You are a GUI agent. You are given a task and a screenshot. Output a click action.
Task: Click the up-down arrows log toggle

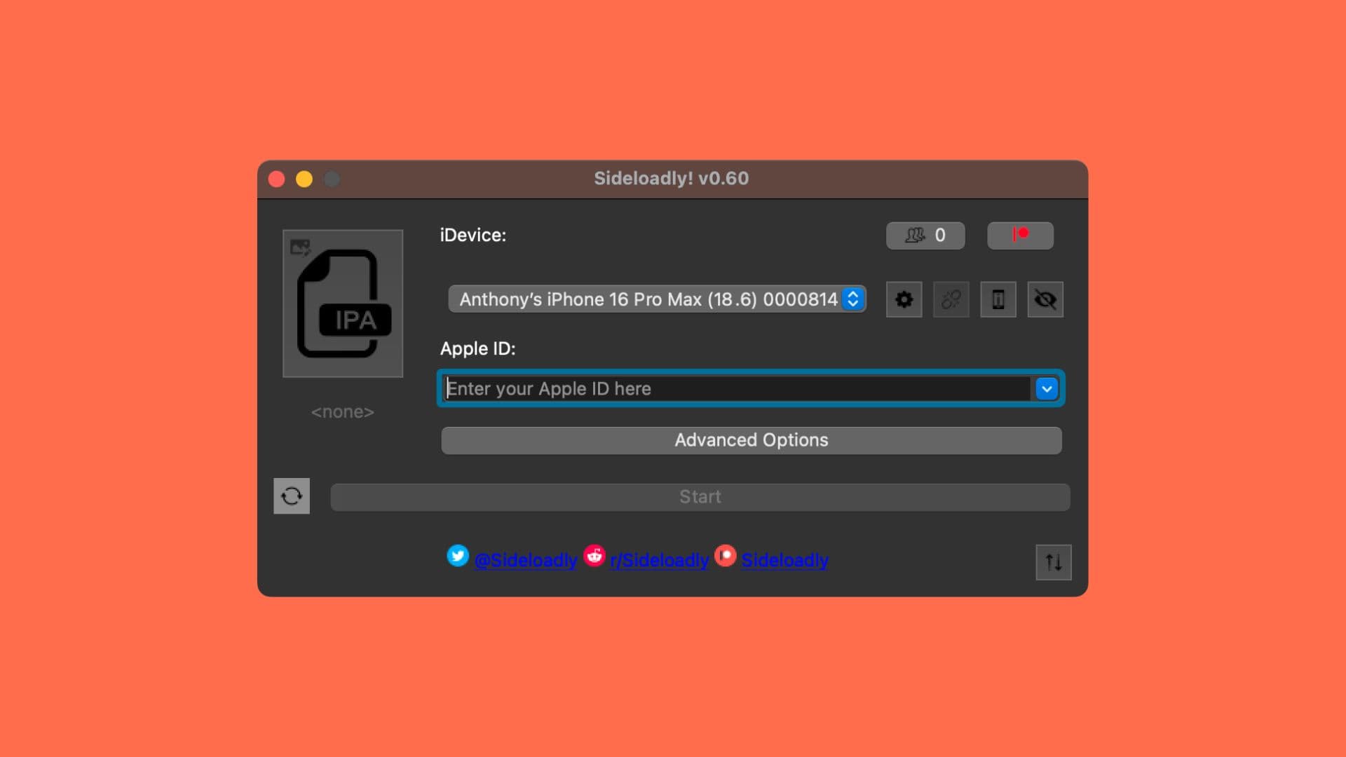pos(1053,562)
